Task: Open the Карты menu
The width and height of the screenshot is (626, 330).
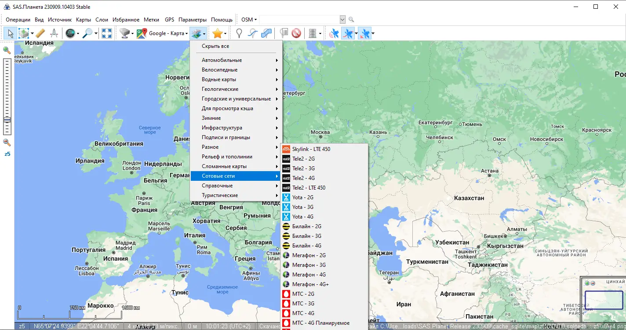Action: coord(84,20)
